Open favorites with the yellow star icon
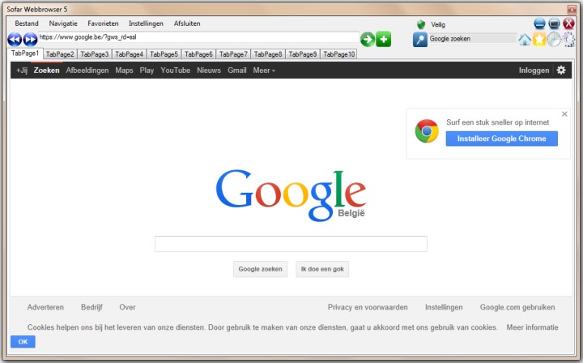Image resolution: width=583 pixels, height=363 pixels. [x=539, y=39]
